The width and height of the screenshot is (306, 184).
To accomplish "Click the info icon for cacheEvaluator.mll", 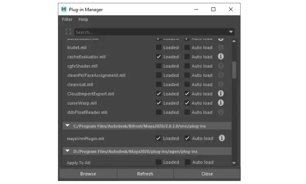I will [221, 56].
